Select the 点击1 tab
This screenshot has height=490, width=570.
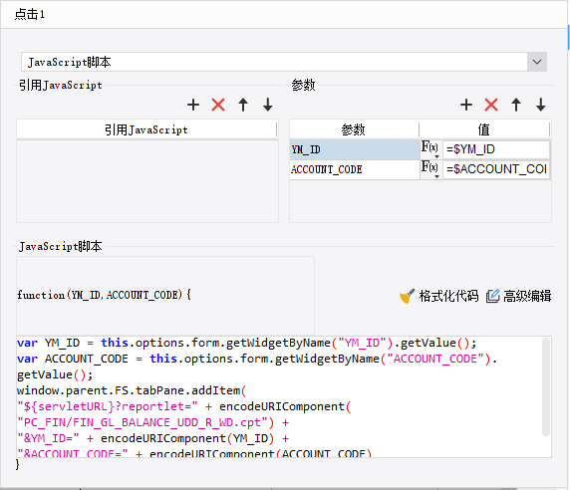(x=30, y=14)
